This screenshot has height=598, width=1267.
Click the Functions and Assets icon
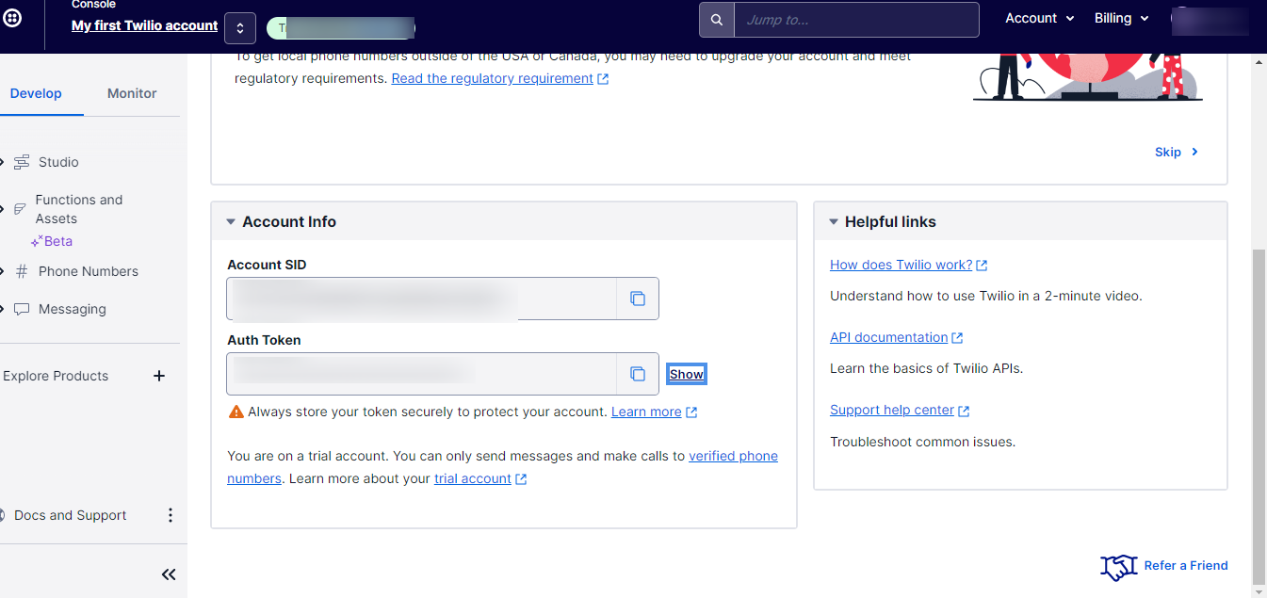(19, 209)
